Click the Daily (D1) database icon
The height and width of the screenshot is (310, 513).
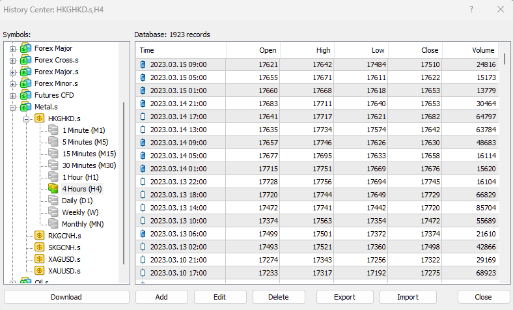(x=53, y=201)
